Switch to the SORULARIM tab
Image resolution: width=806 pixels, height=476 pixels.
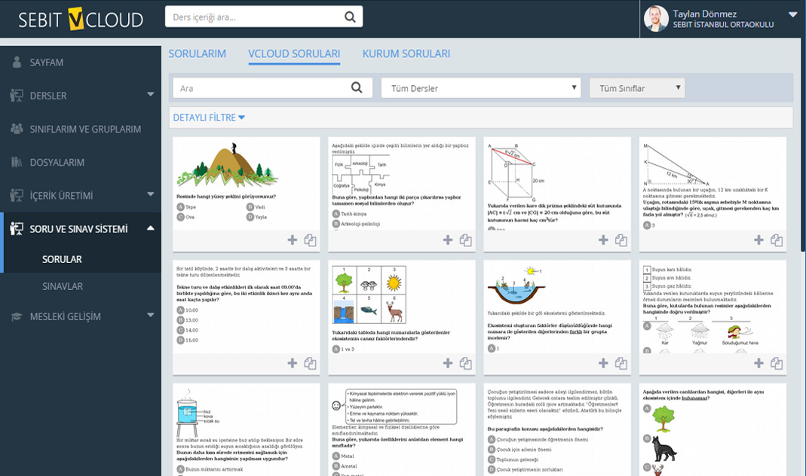[x=198, y=54]
